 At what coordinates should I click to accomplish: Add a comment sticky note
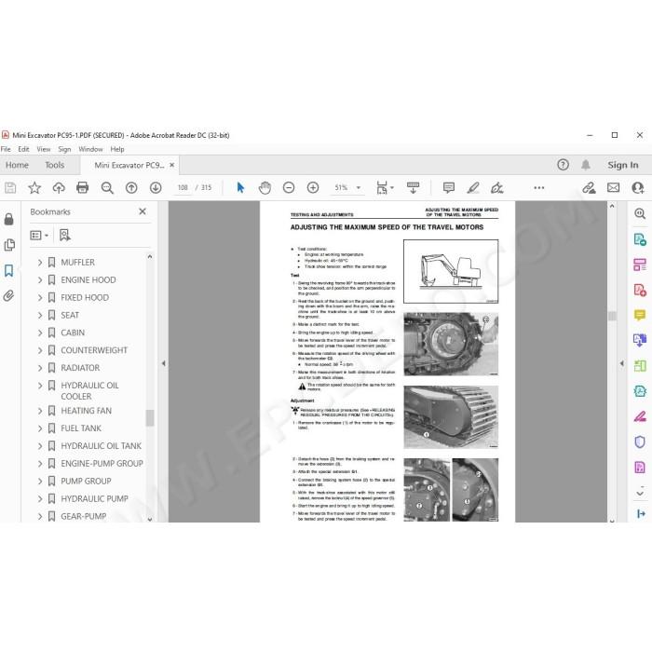pos(449,188)
